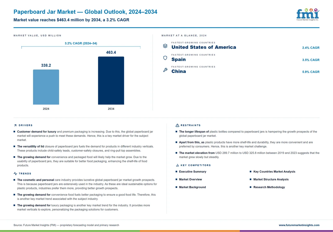The height and width of the screenshot is (232, 333).
Task: Select the 2034 dark blue bar
Action: (111, 81)
